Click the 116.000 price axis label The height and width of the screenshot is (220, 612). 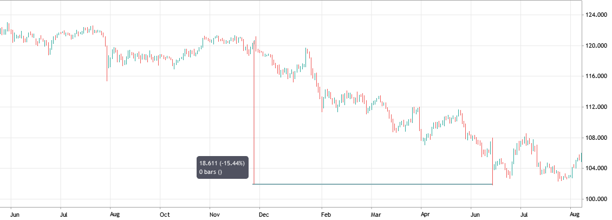click(x=594, y=76)
